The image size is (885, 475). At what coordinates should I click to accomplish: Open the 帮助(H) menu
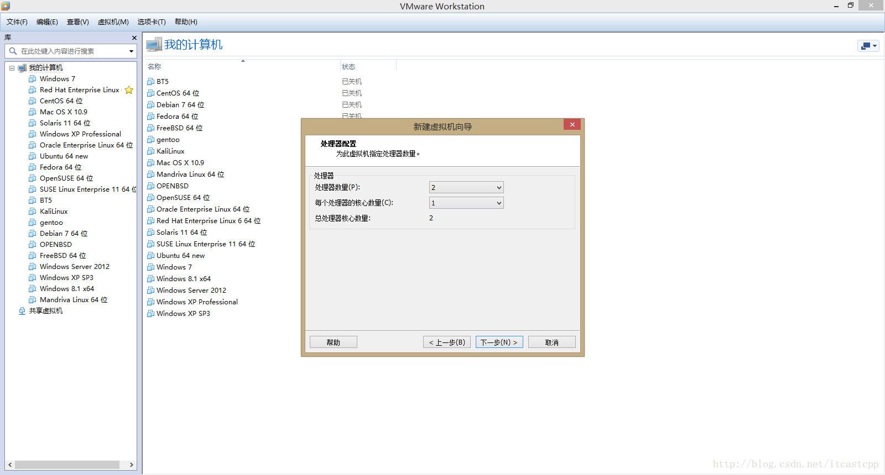coord(186,22)
